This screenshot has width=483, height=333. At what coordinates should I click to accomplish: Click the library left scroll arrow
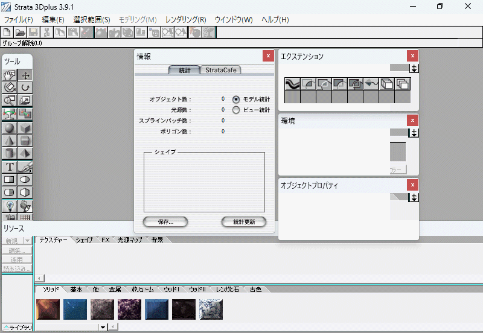(x=113, y=327)
